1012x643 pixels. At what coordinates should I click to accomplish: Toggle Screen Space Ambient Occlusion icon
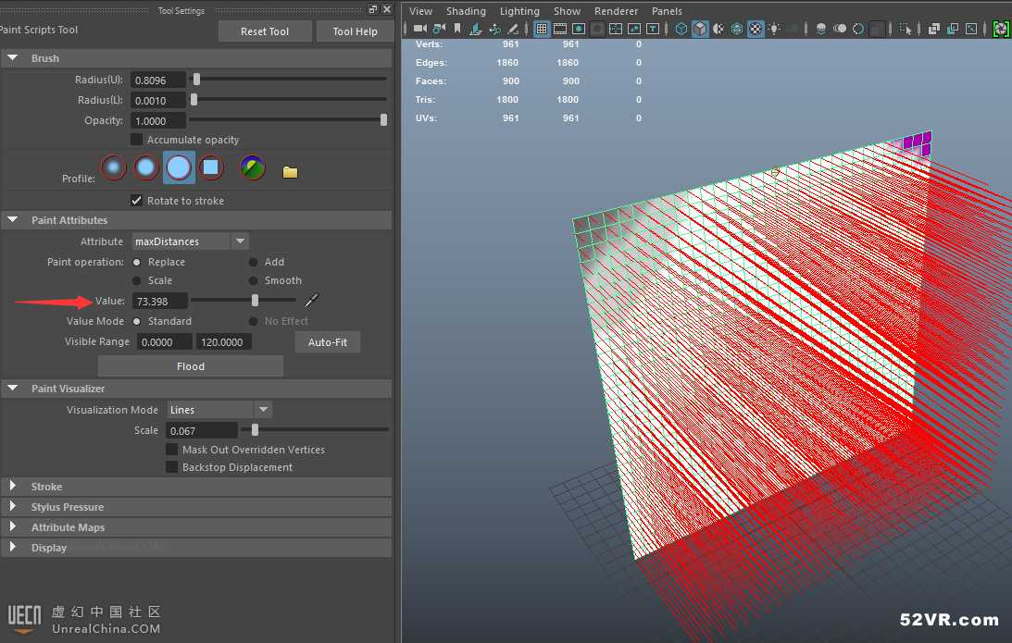click(821, 29)
